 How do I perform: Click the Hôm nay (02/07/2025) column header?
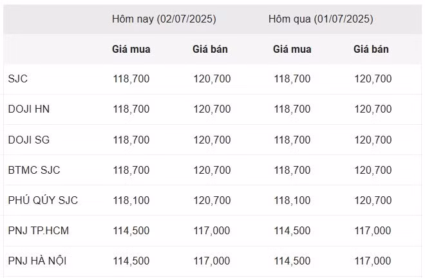(164, 19)
